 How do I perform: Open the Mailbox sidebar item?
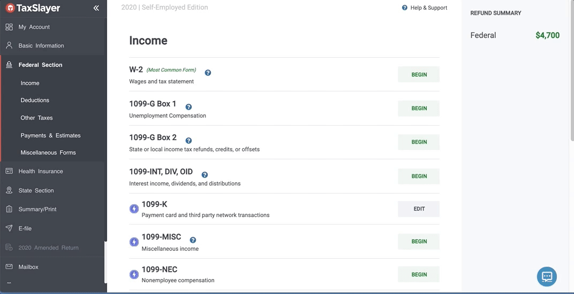tap(28, 267)
